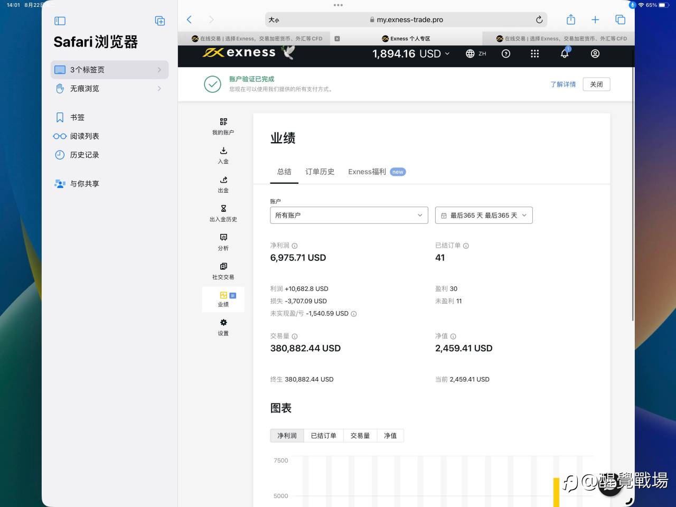Viewport: 676px width, 507px height.
Task: Tap the Wi-Fi status icon
Action: (x=641, y=5)
